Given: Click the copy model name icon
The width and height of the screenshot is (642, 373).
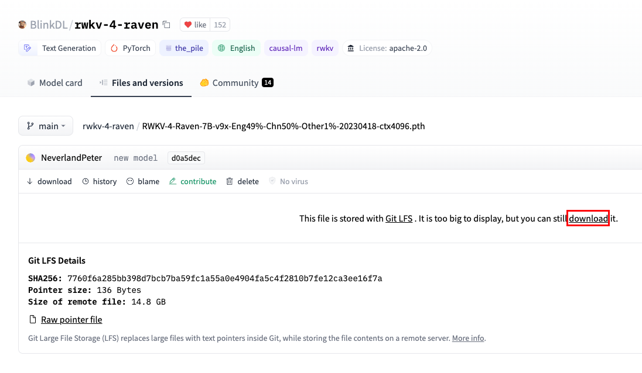Looking at the screenshot, I should point(166,25).
